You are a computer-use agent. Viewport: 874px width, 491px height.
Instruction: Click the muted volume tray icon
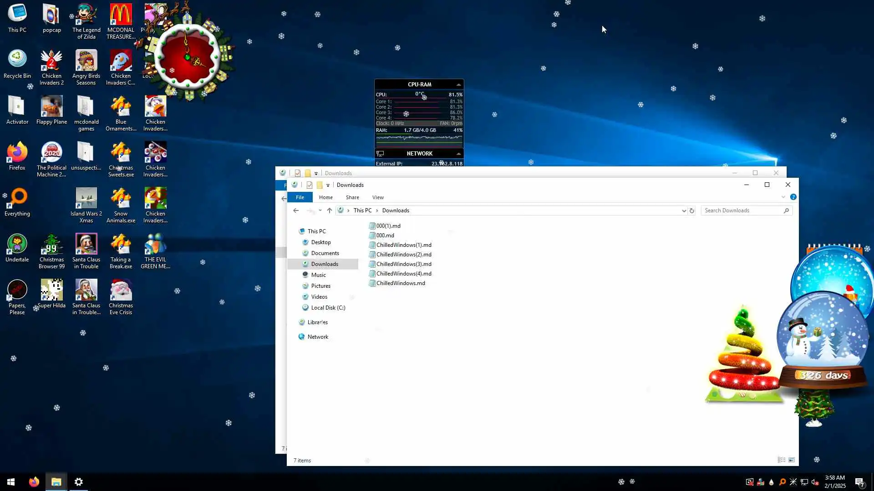tap(815, 482)
